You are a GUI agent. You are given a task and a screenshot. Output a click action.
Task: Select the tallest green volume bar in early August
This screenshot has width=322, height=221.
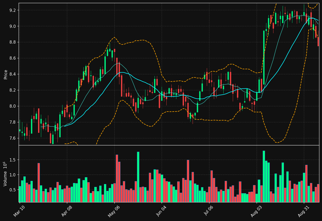click(264, 176)
